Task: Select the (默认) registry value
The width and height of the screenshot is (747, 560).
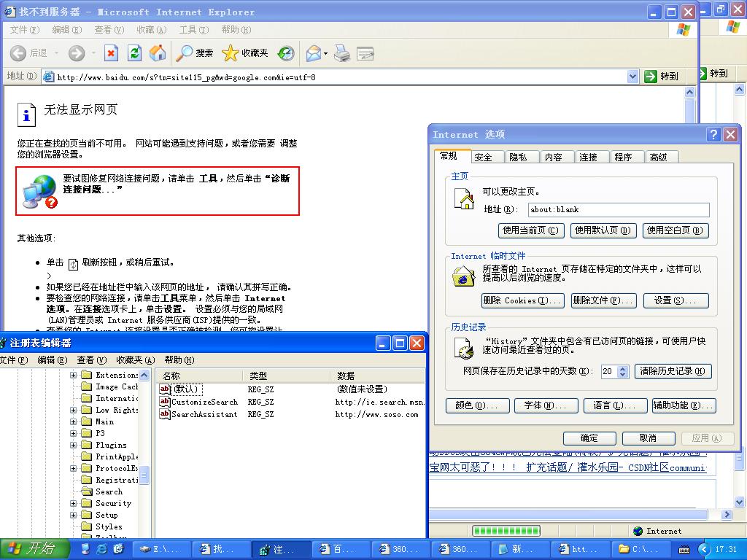Action: 181,389
